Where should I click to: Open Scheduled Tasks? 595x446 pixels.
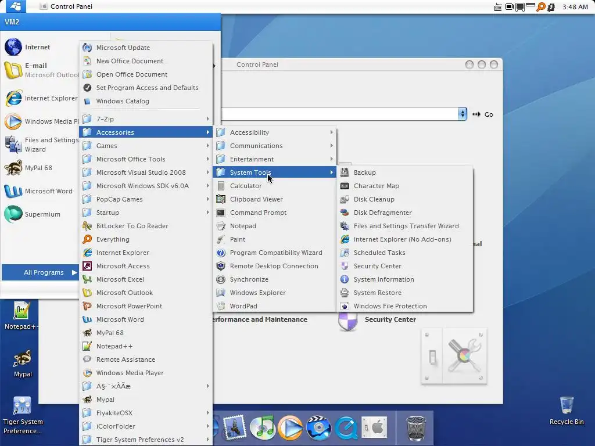coord(404,253)
